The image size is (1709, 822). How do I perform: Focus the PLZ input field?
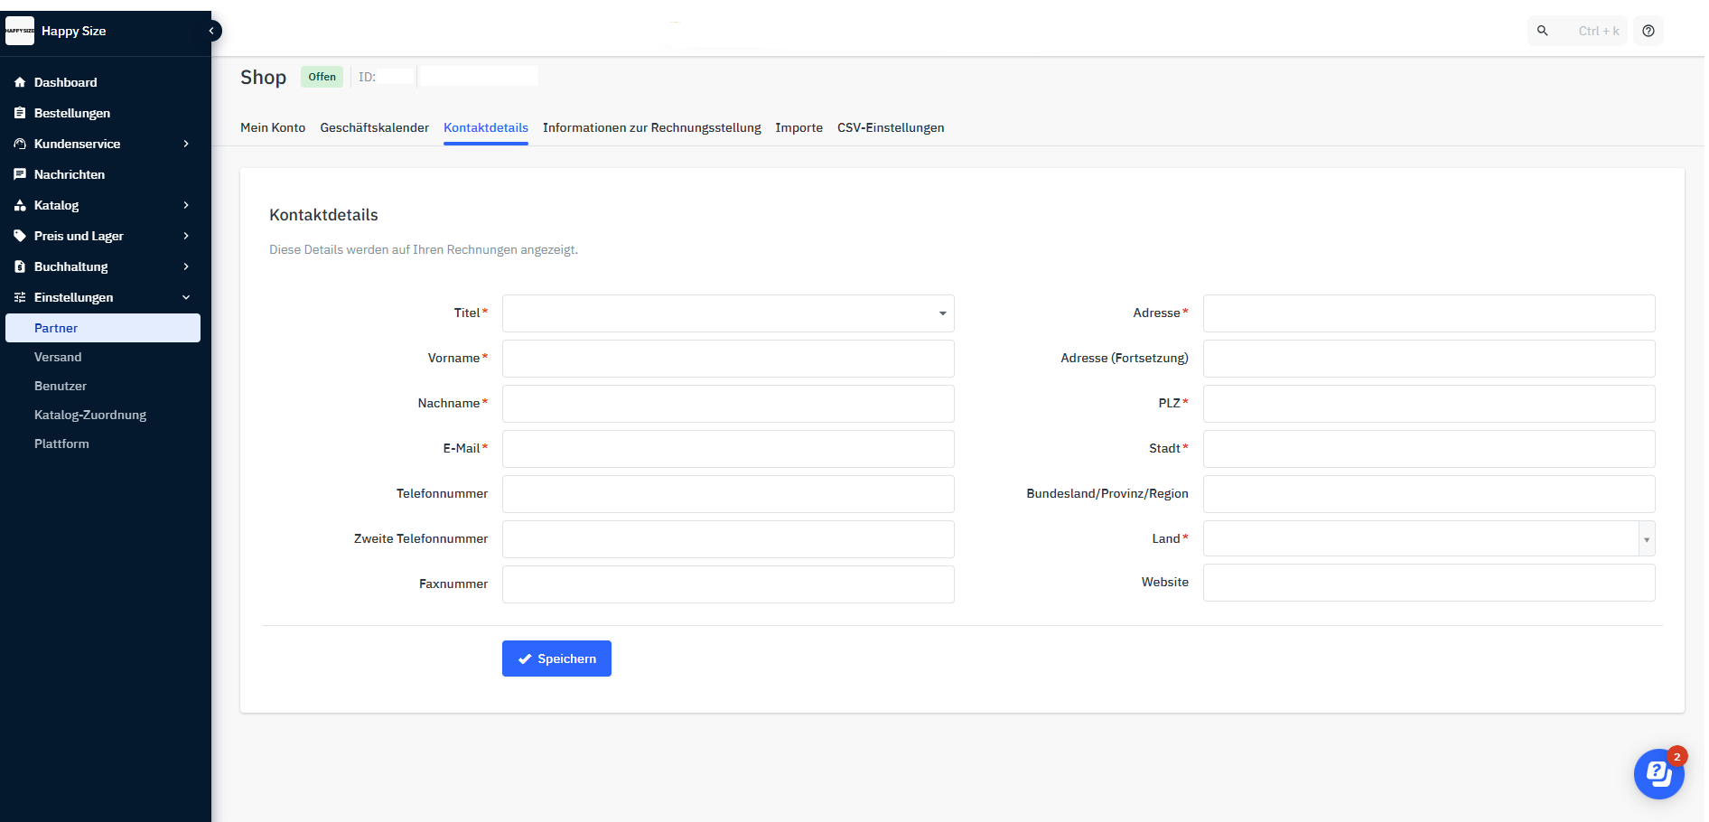(1428, 404)
